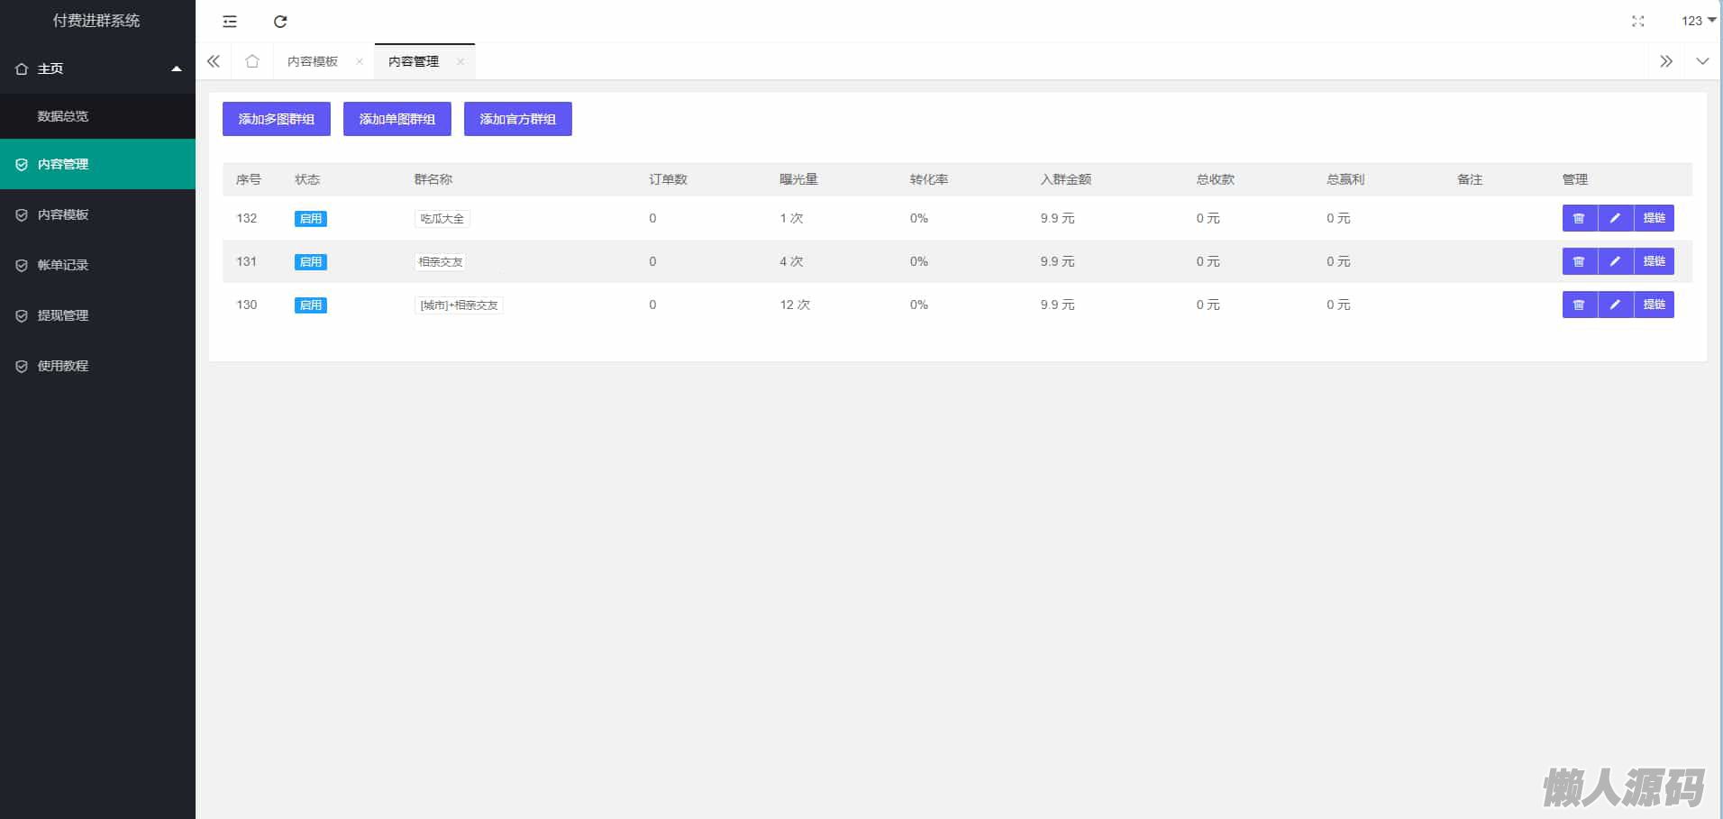Switch to the 内容模板 tab

pyautogui.click(x=313, y=61)
